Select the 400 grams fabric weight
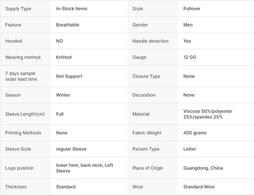Image resolution: width=254 pixels, height=195 pixels. pos(195,133)
